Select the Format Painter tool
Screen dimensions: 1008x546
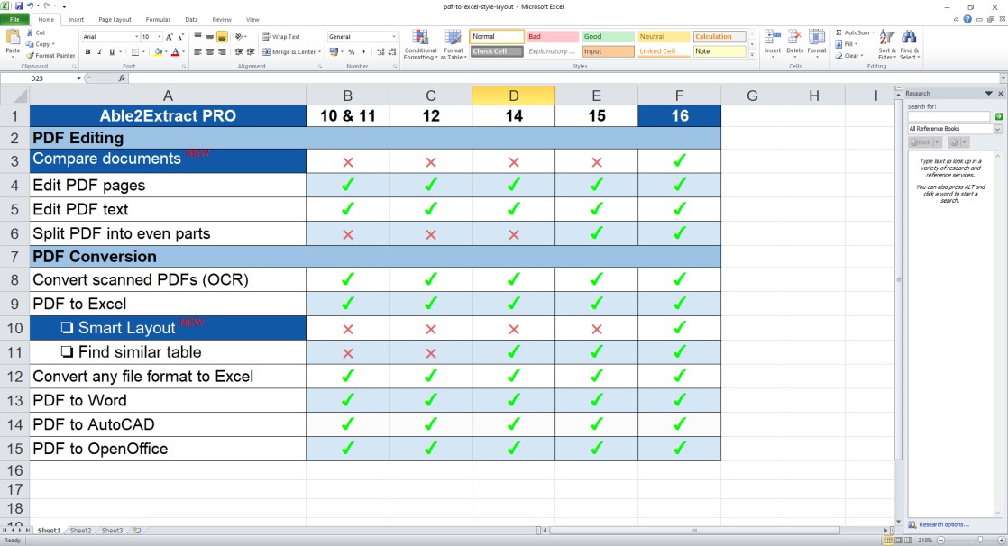point(52,56)
